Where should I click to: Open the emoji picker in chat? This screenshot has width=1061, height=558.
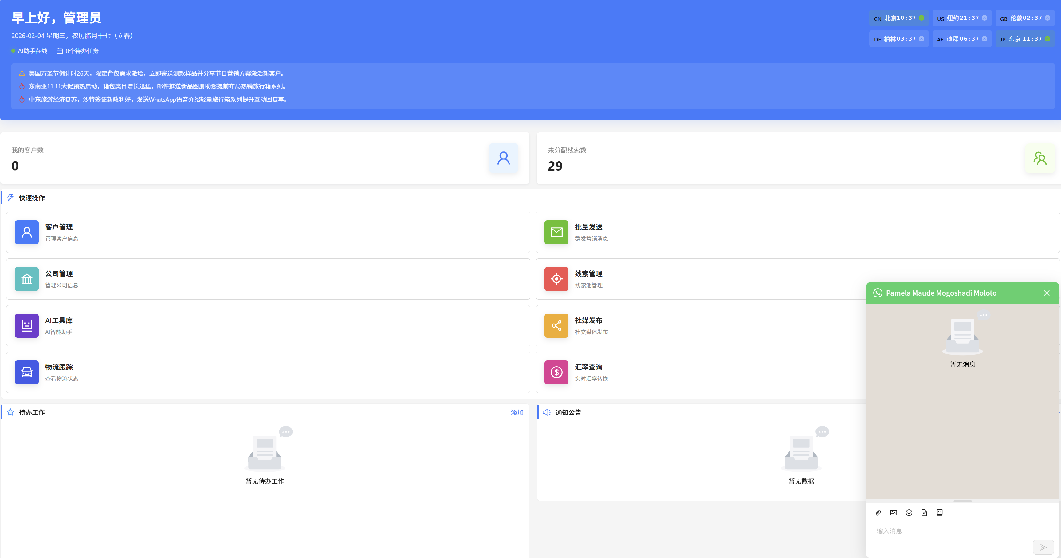pyautogui.click(x=910, y=512)
